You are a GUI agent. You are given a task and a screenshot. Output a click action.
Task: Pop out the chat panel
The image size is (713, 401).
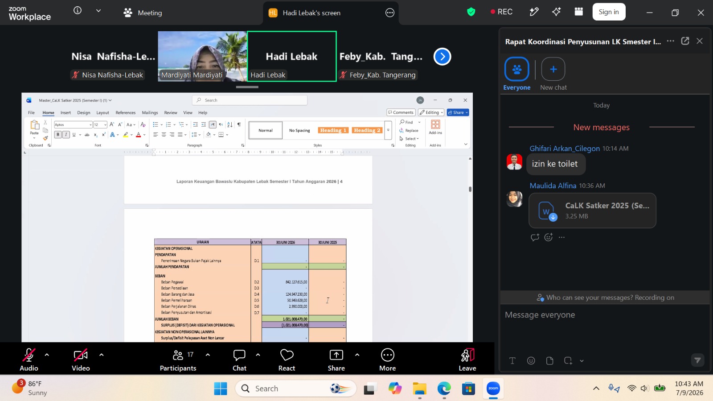(685, 41)
